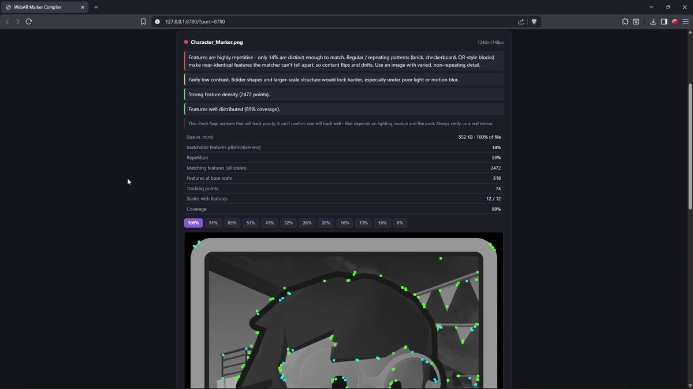Select the 32% scale button
Viewport: 693px width, 389px height.
point(288,222)
